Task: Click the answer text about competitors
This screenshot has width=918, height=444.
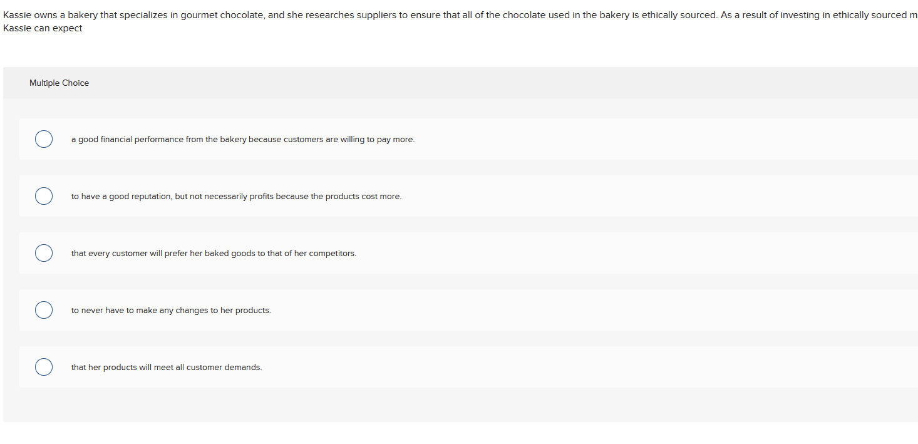Action: [x=214, y=253]
